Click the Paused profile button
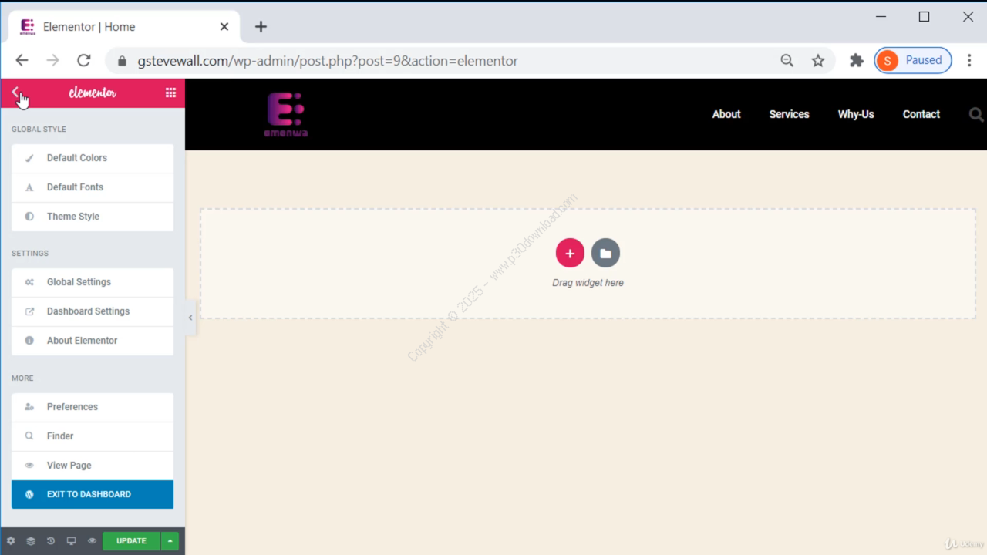Viewport: 987px width, 555px height. 913,60
